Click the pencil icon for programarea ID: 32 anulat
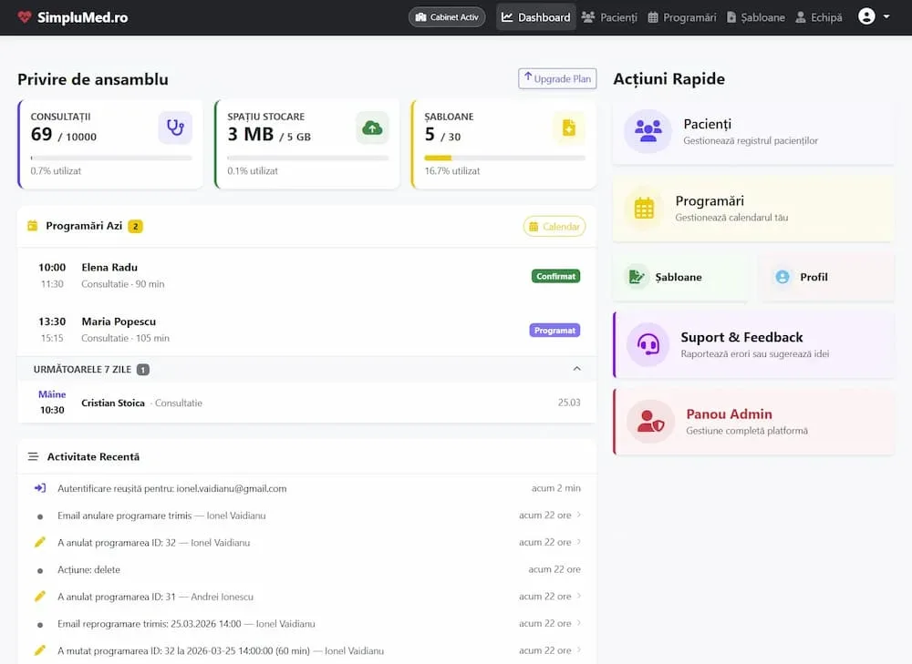This screenshot has width=912, height=664. [39, 542]
